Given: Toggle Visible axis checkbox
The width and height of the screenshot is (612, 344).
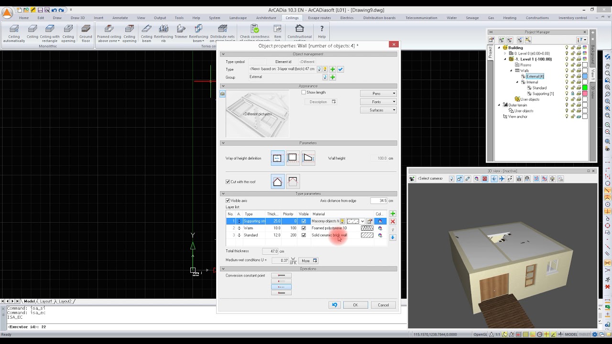Looking at the screenshot, I should [x=228, y=201].
